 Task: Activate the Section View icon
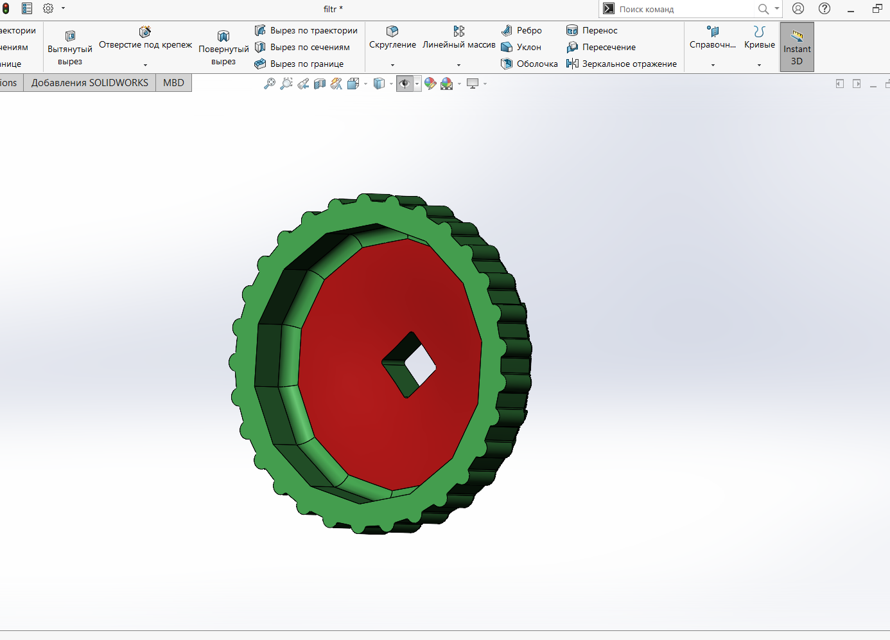[x=320, y=84]
